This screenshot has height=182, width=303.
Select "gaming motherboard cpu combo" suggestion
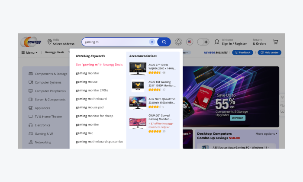pos(99,142)
